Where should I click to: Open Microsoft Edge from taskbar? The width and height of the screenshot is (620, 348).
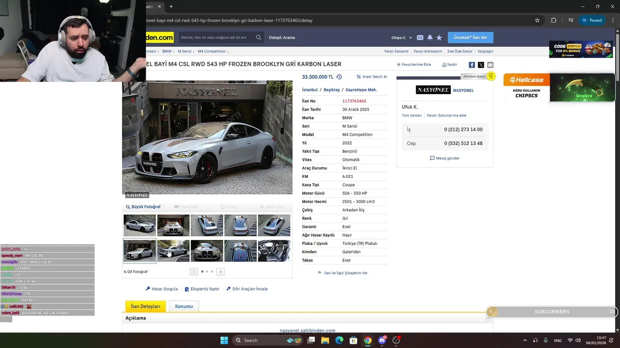click(340, 340)
